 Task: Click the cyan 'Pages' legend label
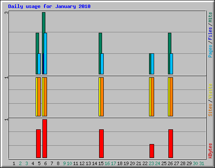tap(210, 51)
